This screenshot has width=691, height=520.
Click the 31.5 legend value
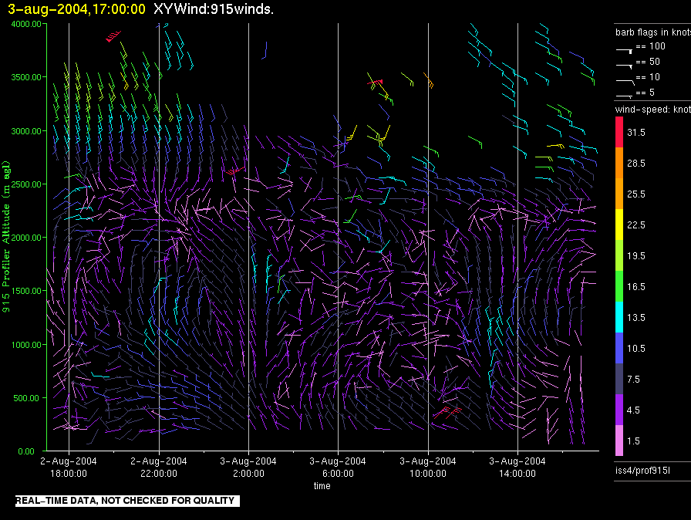point(636,132)
